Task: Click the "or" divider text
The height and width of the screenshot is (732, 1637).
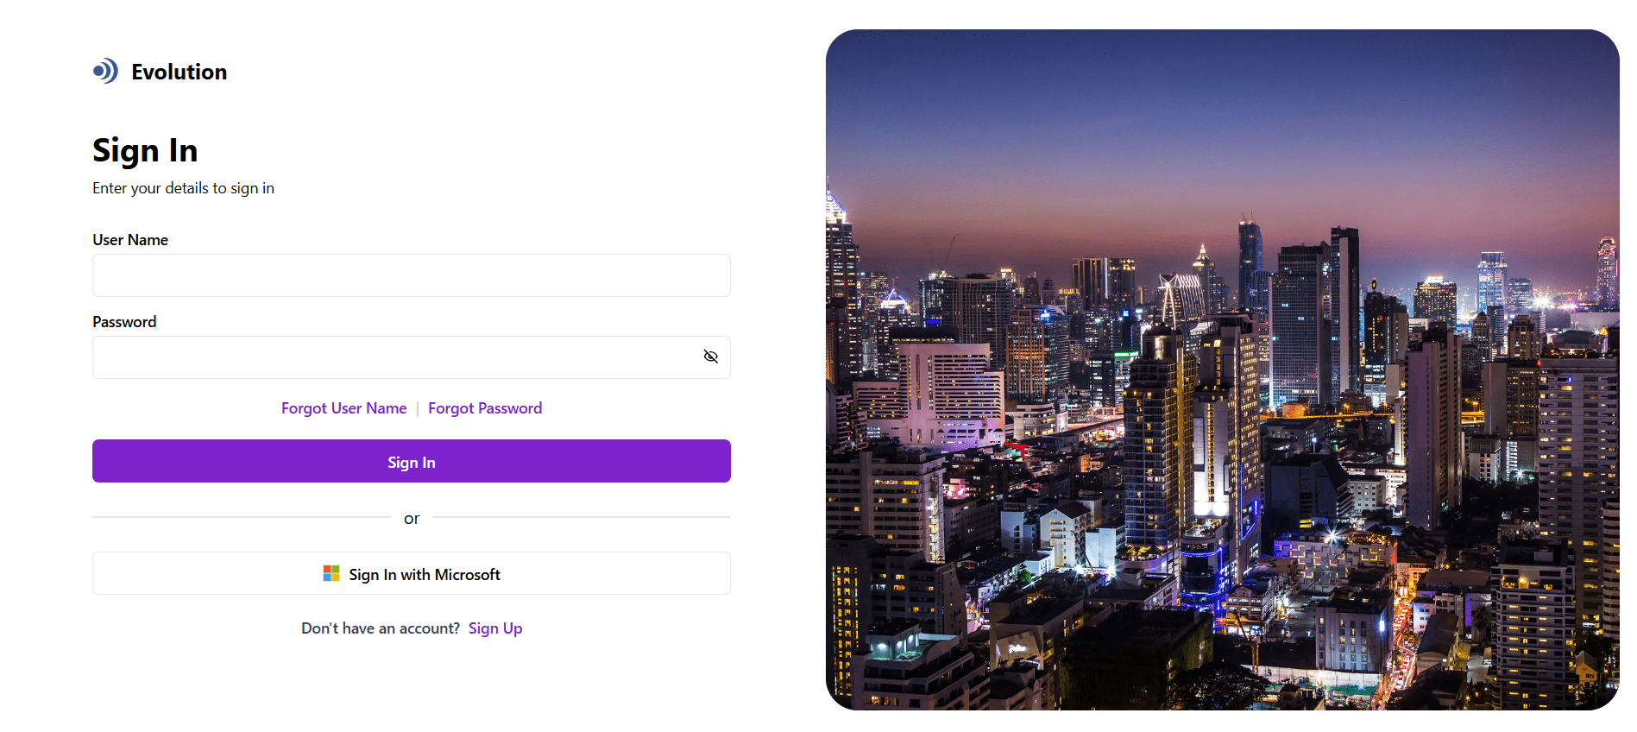Action: point(412,519)
